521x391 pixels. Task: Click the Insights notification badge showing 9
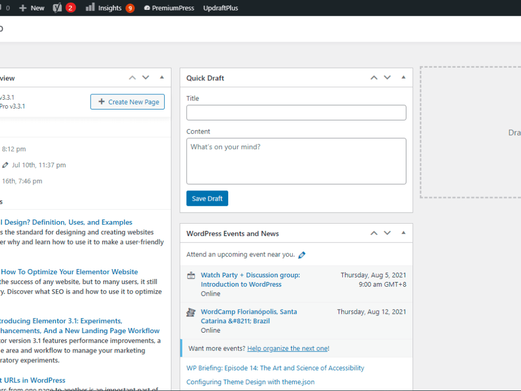[x=130, y=8]
